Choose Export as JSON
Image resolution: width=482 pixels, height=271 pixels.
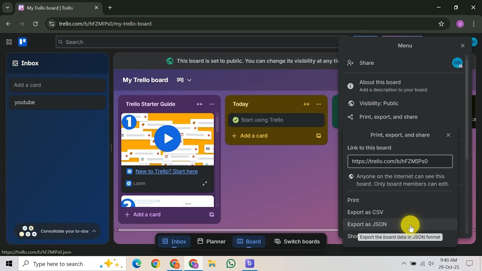click(400, 224)
